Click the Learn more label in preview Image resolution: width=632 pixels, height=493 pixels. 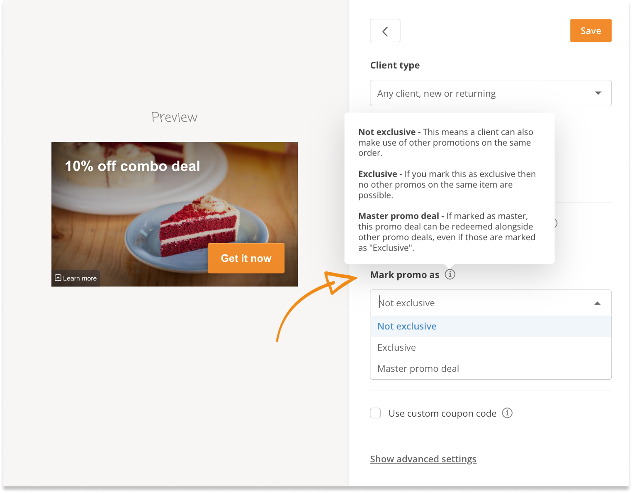click(x=80, y=278)
